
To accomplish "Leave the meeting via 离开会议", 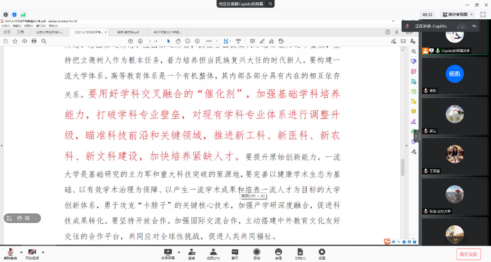I will tap(469, 254).
